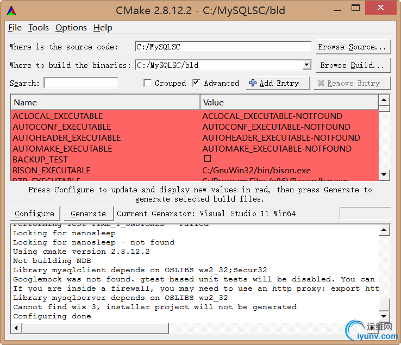
Task: Enable the Grouped checkbox
Action: 148,83
